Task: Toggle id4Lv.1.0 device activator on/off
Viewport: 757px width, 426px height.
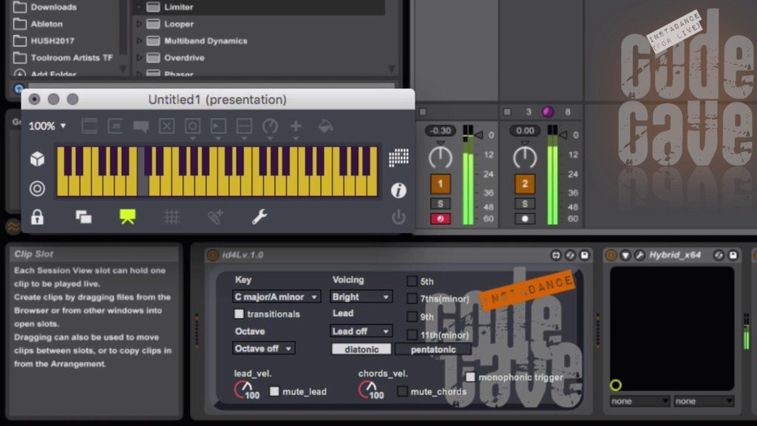Action: click(212, 255)
